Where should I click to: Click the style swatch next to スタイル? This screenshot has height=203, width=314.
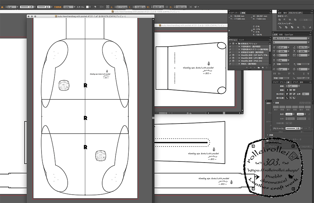pyautogui.click(x=88, y=7)
